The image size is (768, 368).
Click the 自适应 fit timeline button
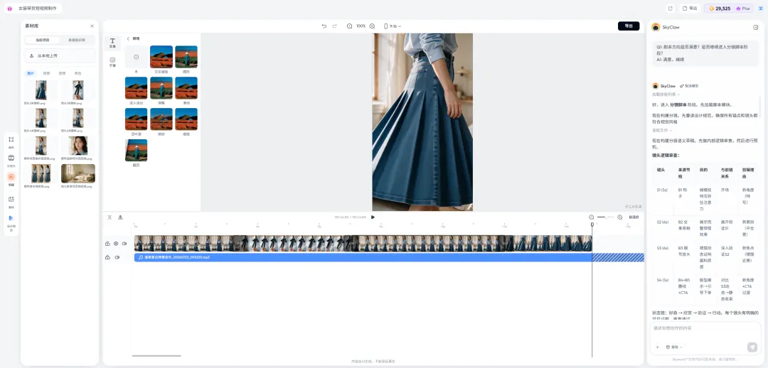pyautogui.click(x=634, y=217)
